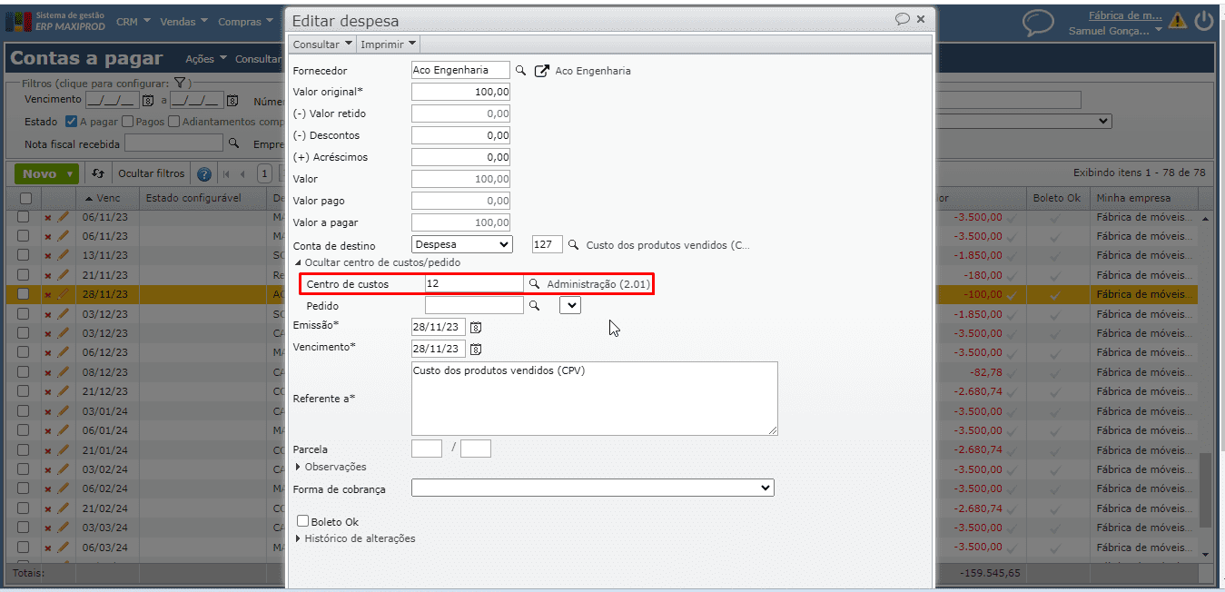Open the Compras menu
Image resolution: width=1225 pixels, height=592 pixels.
[x=246, y=22]
